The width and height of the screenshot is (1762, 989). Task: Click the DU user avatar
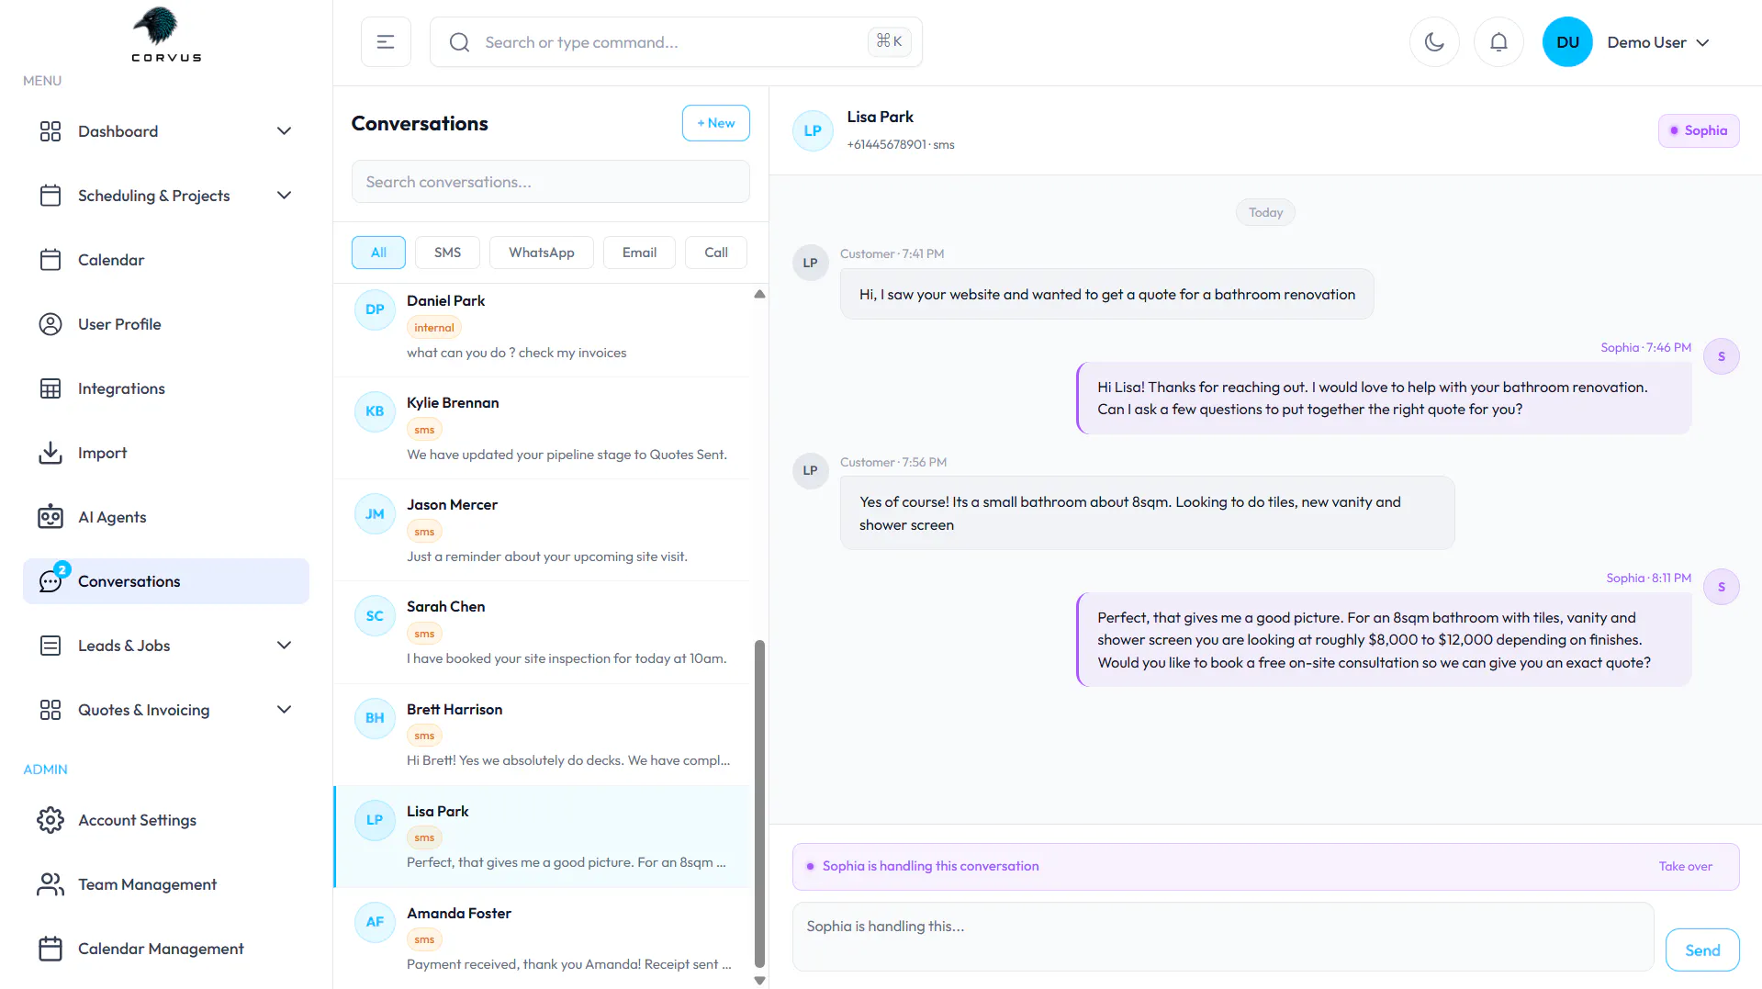coord(1567,42)
